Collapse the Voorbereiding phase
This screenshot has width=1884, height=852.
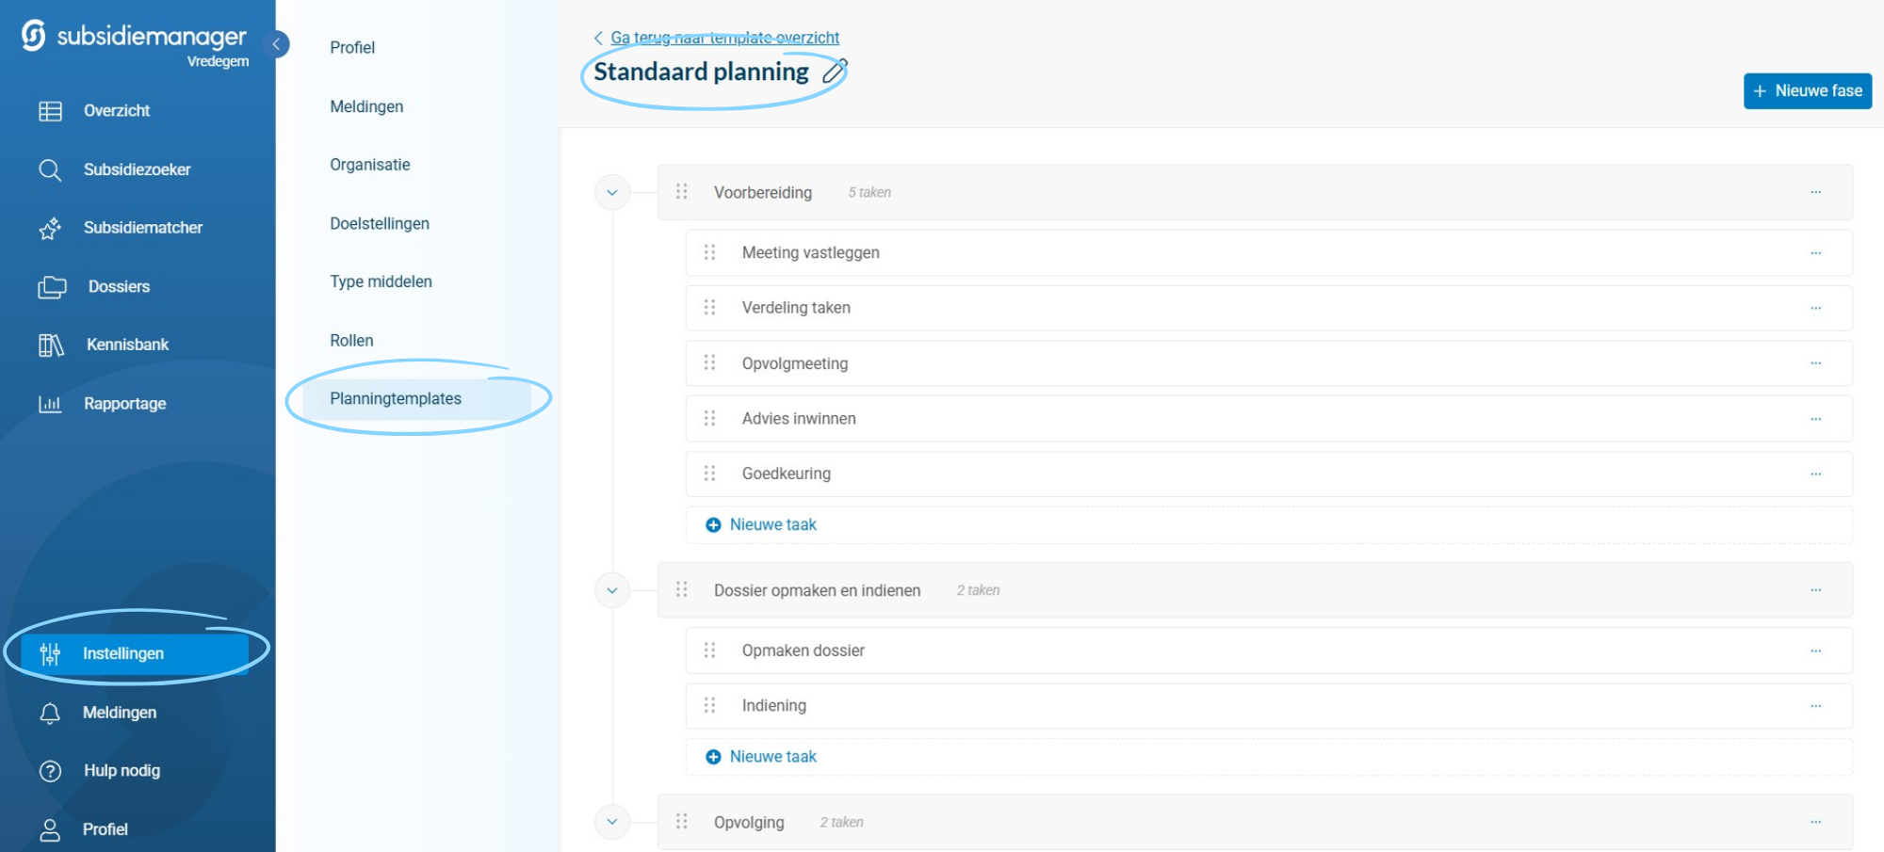(612, 191)
